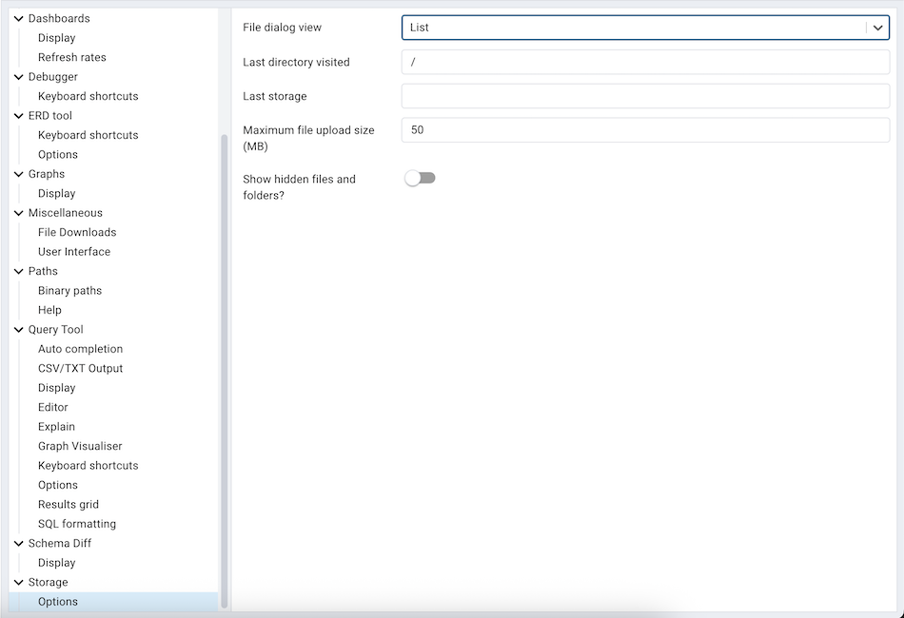Screen dimensions: 904x618
Task: Click the Maximum file upload size field
Action: tap(645, 130)
